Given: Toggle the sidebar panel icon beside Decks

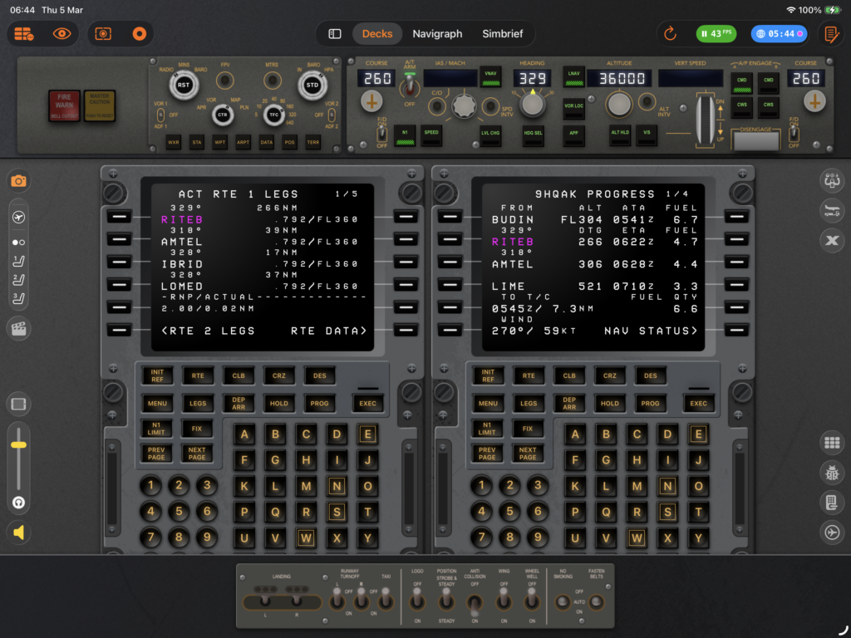Looking at the screenshot, I should [335, 34].
